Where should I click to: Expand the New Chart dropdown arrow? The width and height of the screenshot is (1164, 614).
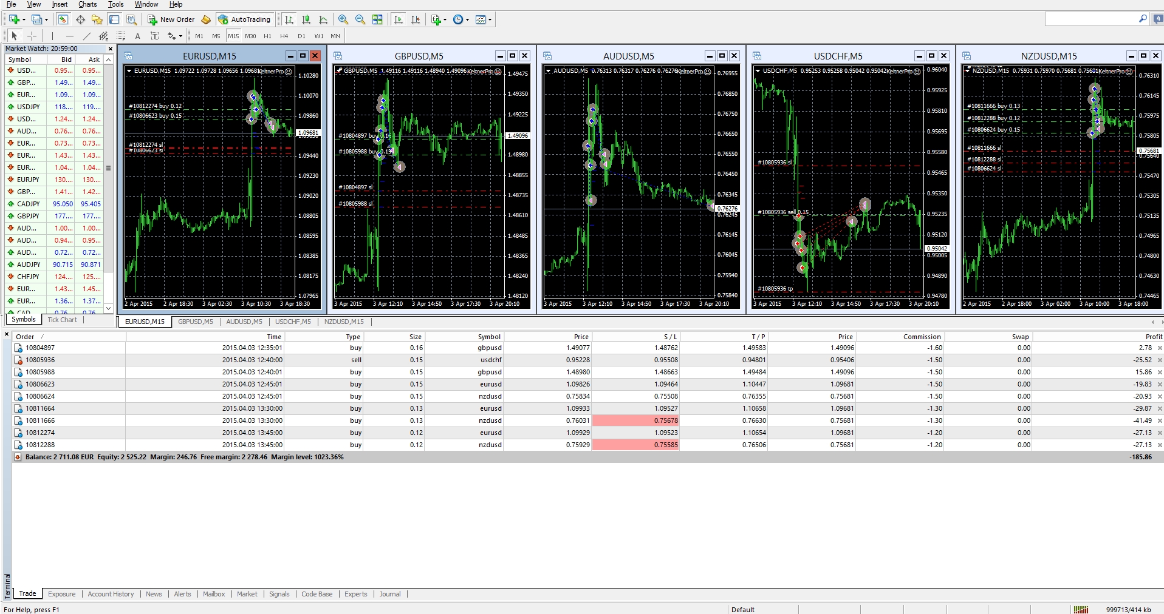click(24, 19)
